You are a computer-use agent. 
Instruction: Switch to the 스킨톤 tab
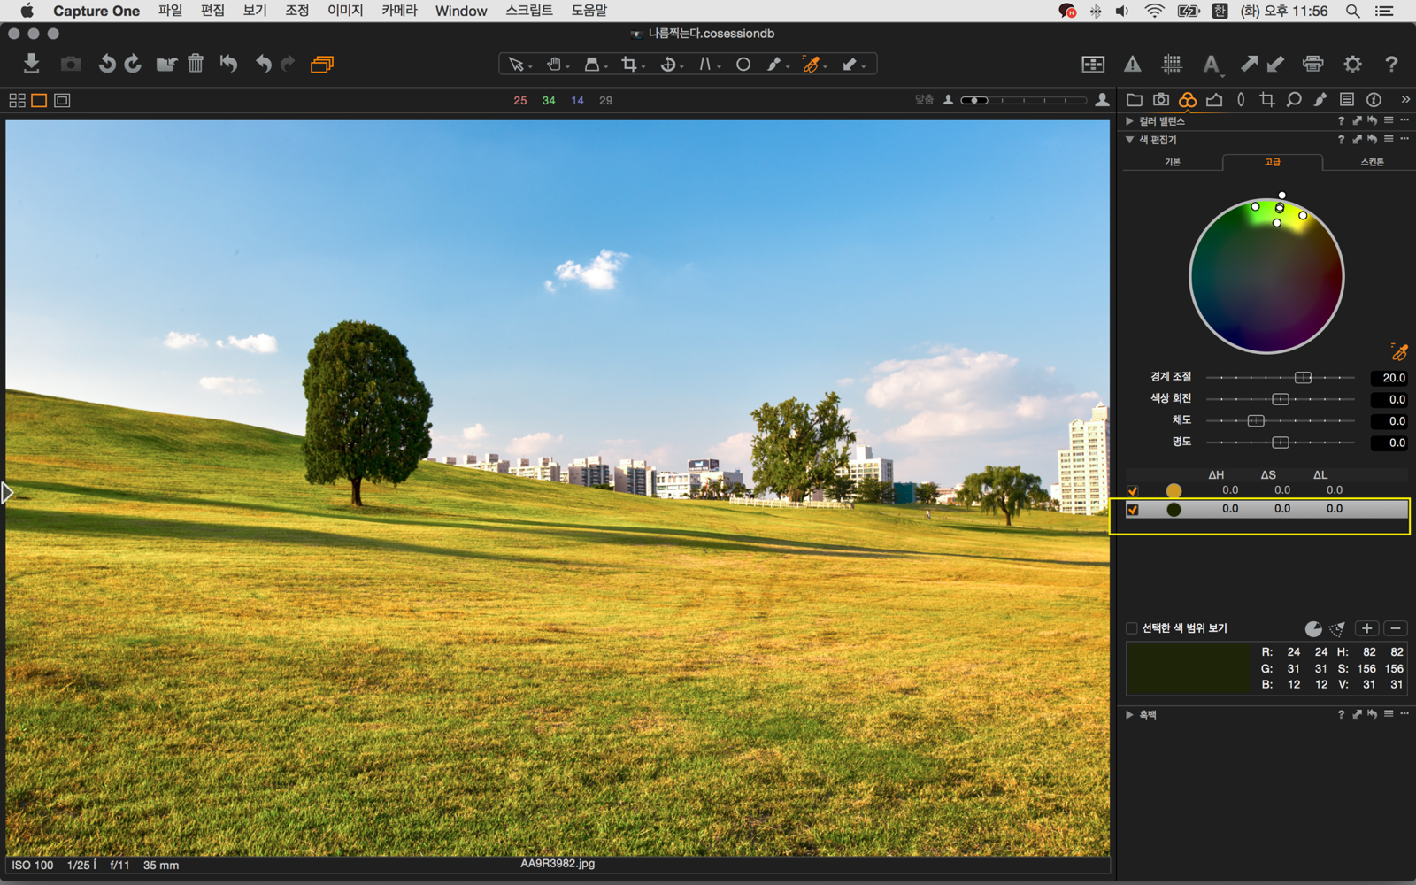point(1371,162)
